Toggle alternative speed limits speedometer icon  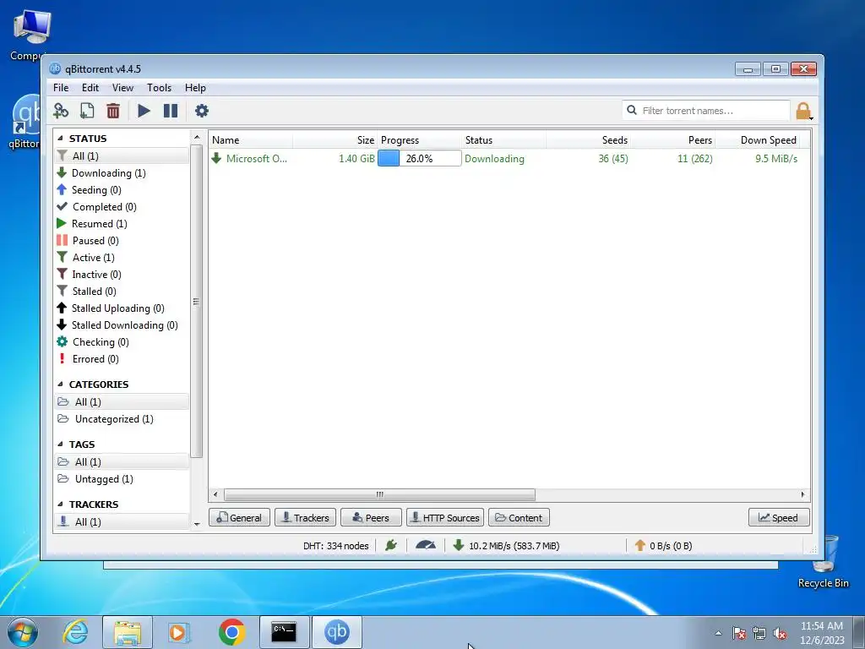(x=426, y=545)
